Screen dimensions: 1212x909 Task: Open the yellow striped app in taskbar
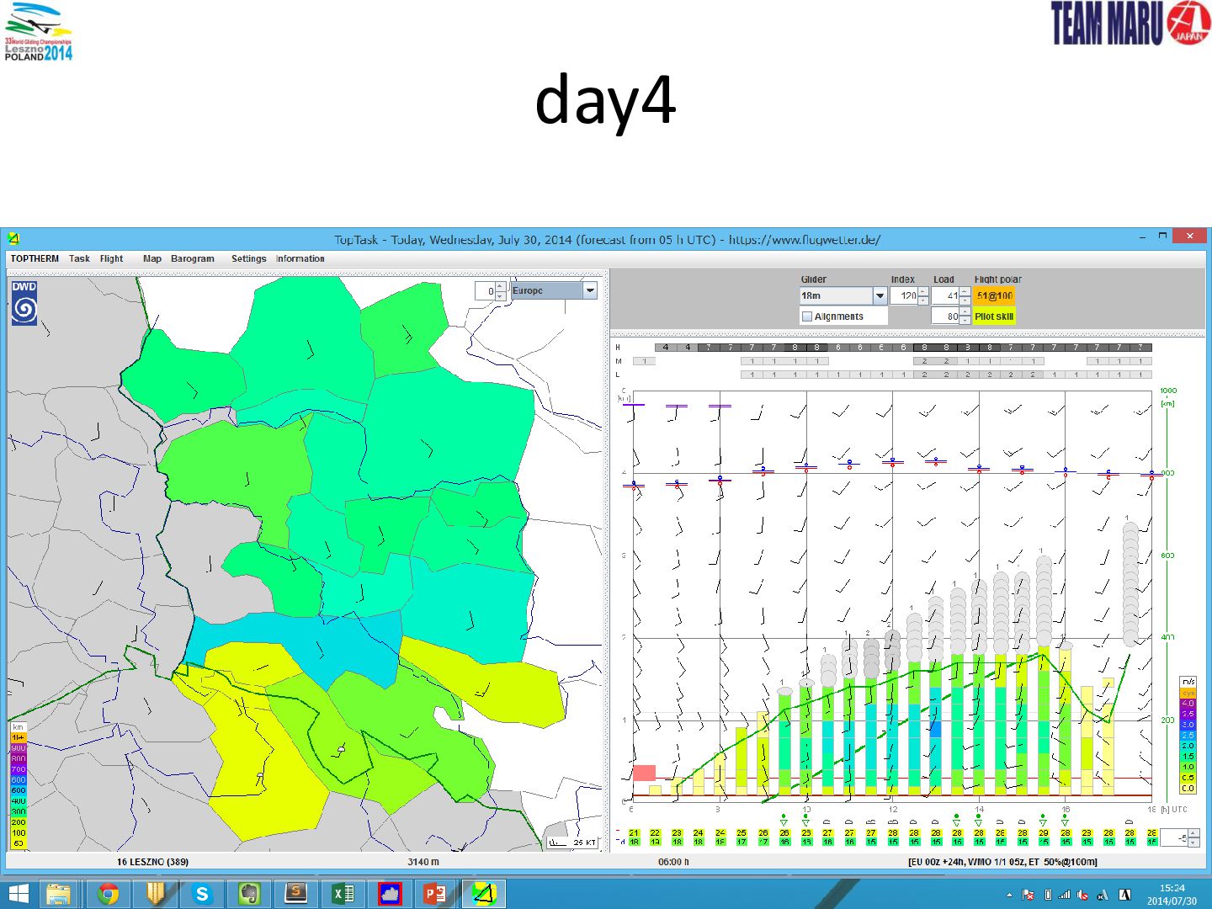(155, 894)
